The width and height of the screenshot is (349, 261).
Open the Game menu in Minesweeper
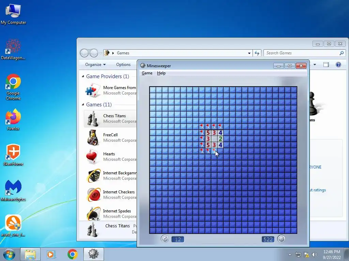point(147,73)
